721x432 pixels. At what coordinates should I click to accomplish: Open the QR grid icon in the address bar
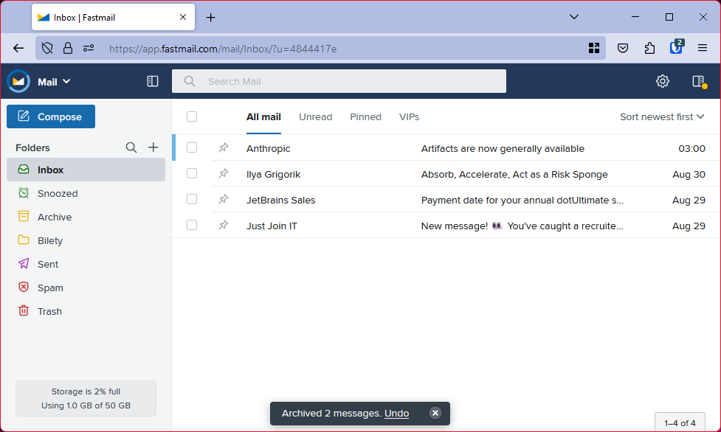pos(593,48)
